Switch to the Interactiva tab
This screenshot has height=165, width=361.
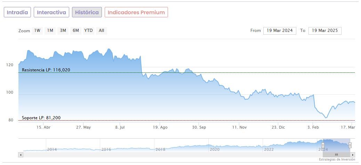(x=51, y=12)
